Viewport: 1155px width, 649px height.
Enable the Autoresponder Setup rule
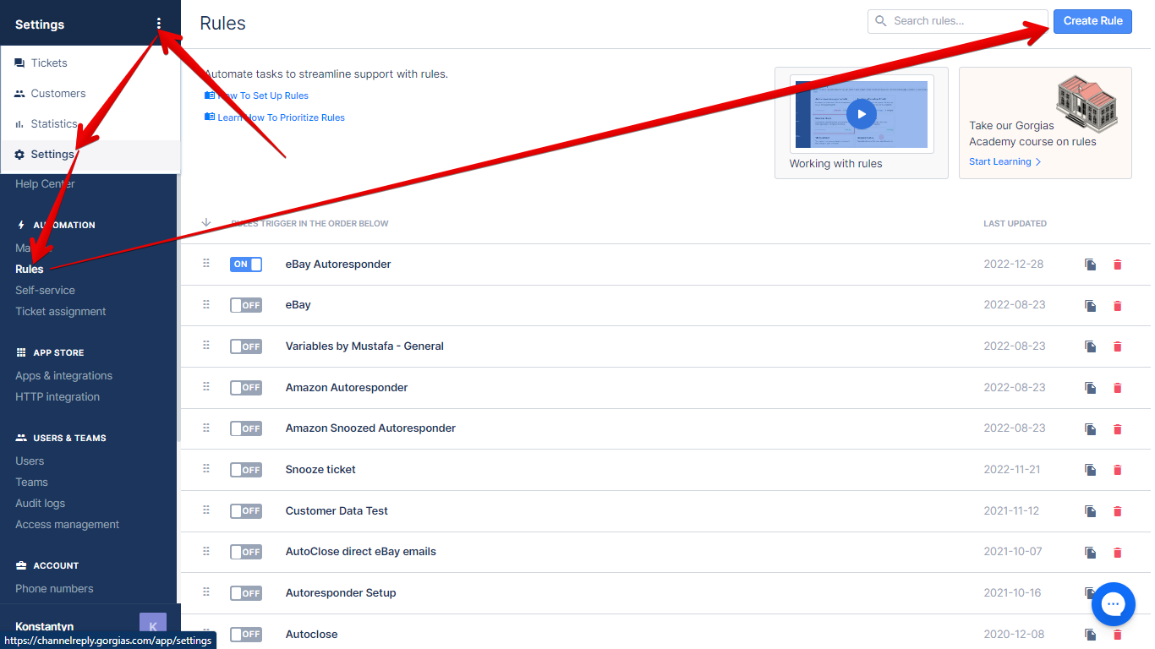tap(246, 593)
